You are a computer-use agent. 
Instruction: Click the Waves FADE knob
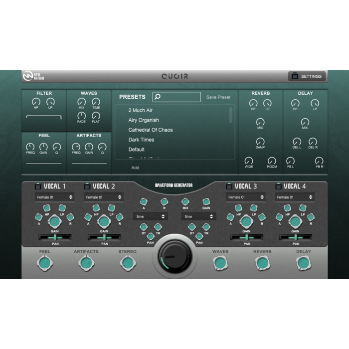[81, 116]
